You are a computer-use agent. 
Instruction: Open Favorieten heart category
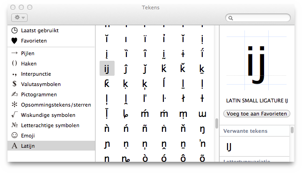[x=51, y=41]
